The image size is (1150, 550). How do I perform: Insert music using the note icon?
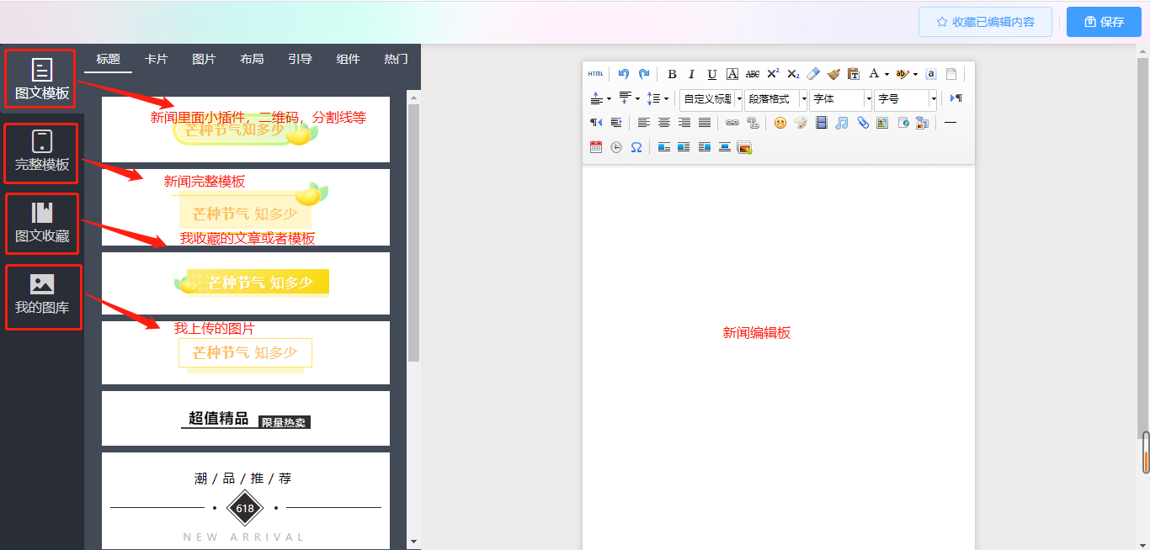tap(842, 123)
